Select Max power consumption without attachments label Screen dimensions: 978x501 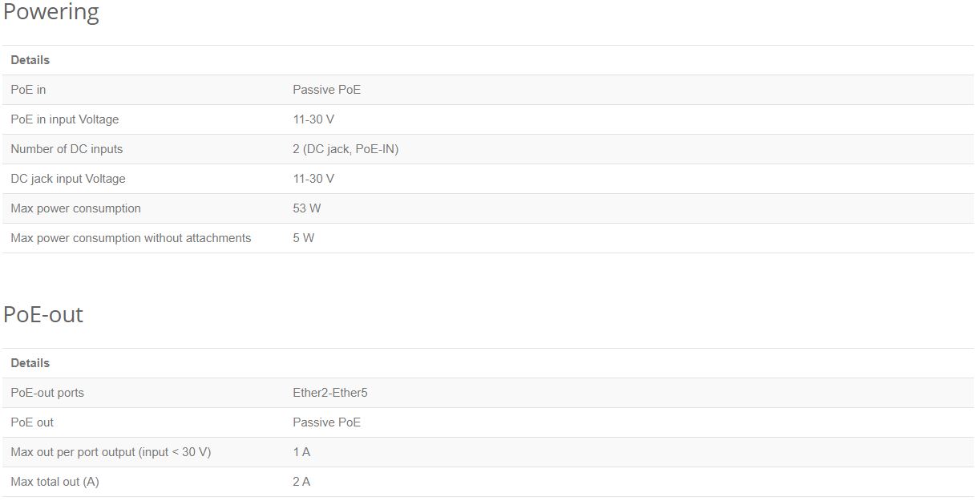tap(131, 238)
